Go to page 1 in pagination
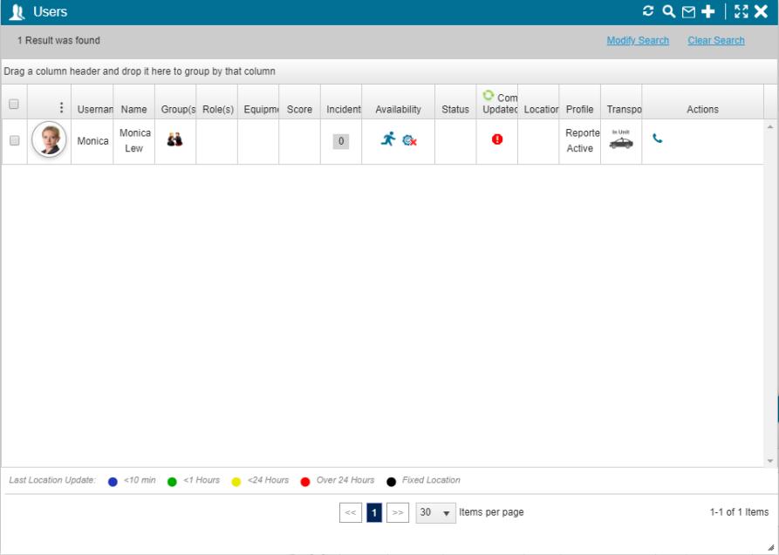 pos(374,513)
